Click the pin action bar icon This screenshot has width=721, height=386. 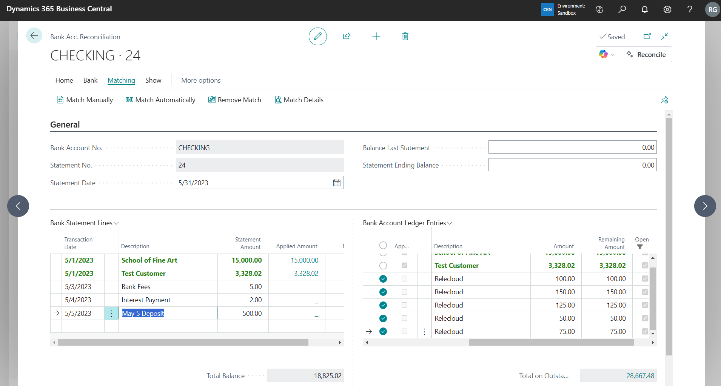[x=664, y=100]
